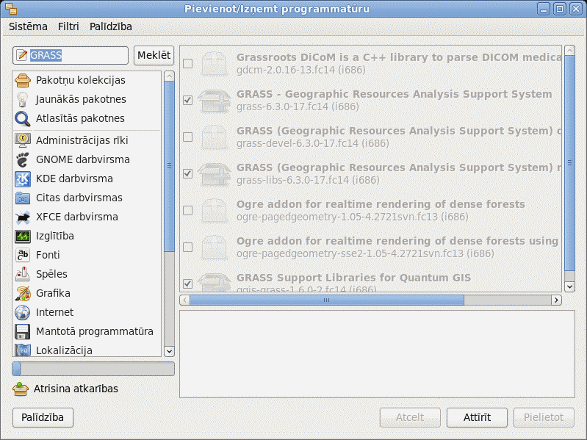Select the Jaunākās pakotnes category
Screen dimensions: 587x440
(x=87, y=99)
